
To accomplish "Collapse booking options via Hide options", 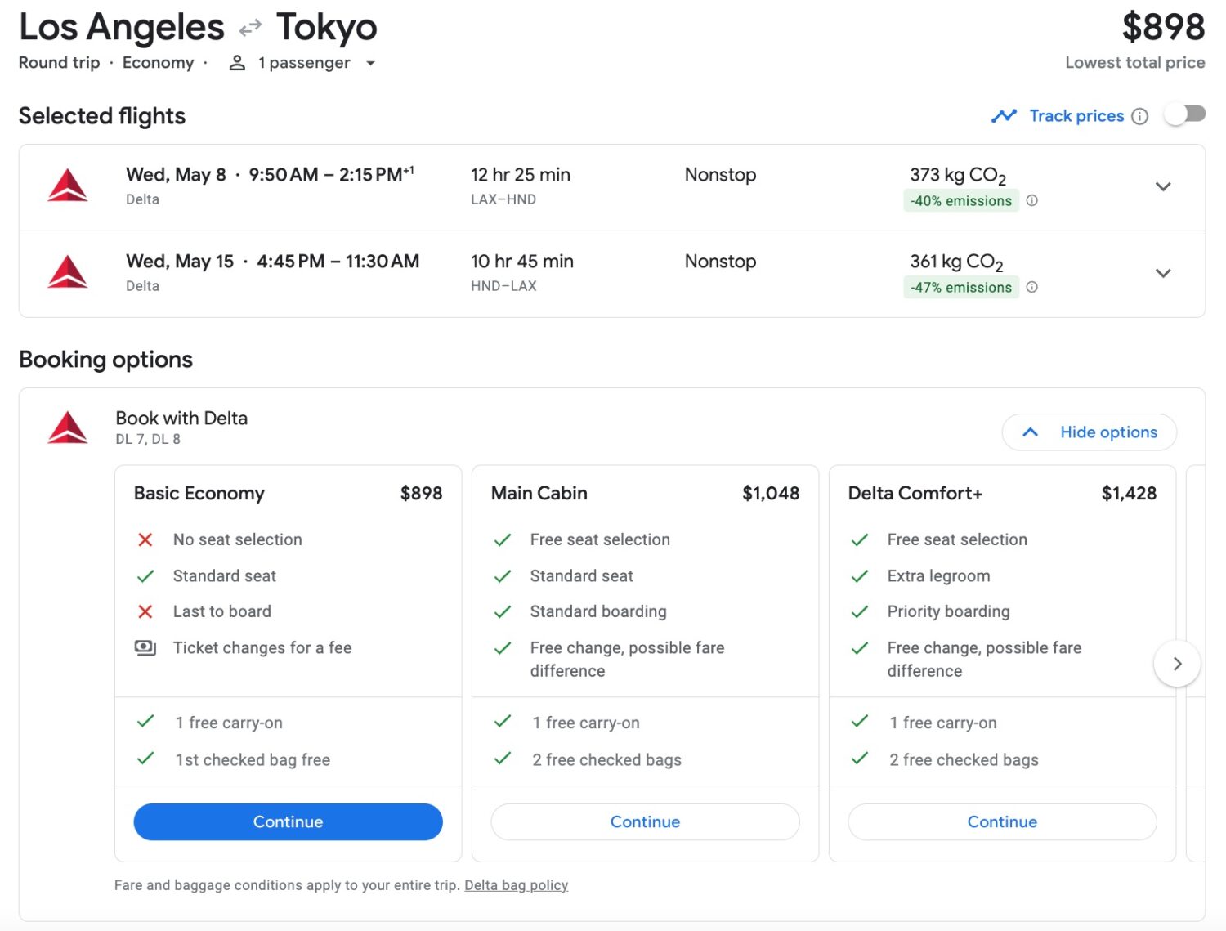I will click(1089, 432).
